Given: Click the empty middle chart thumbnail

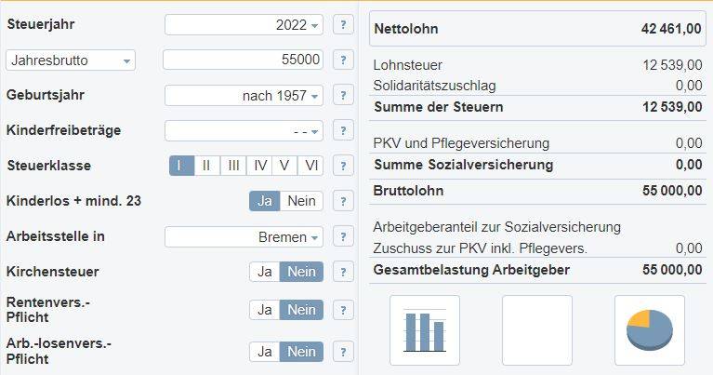Looking at the screenshot, I should tap(537, 330).
